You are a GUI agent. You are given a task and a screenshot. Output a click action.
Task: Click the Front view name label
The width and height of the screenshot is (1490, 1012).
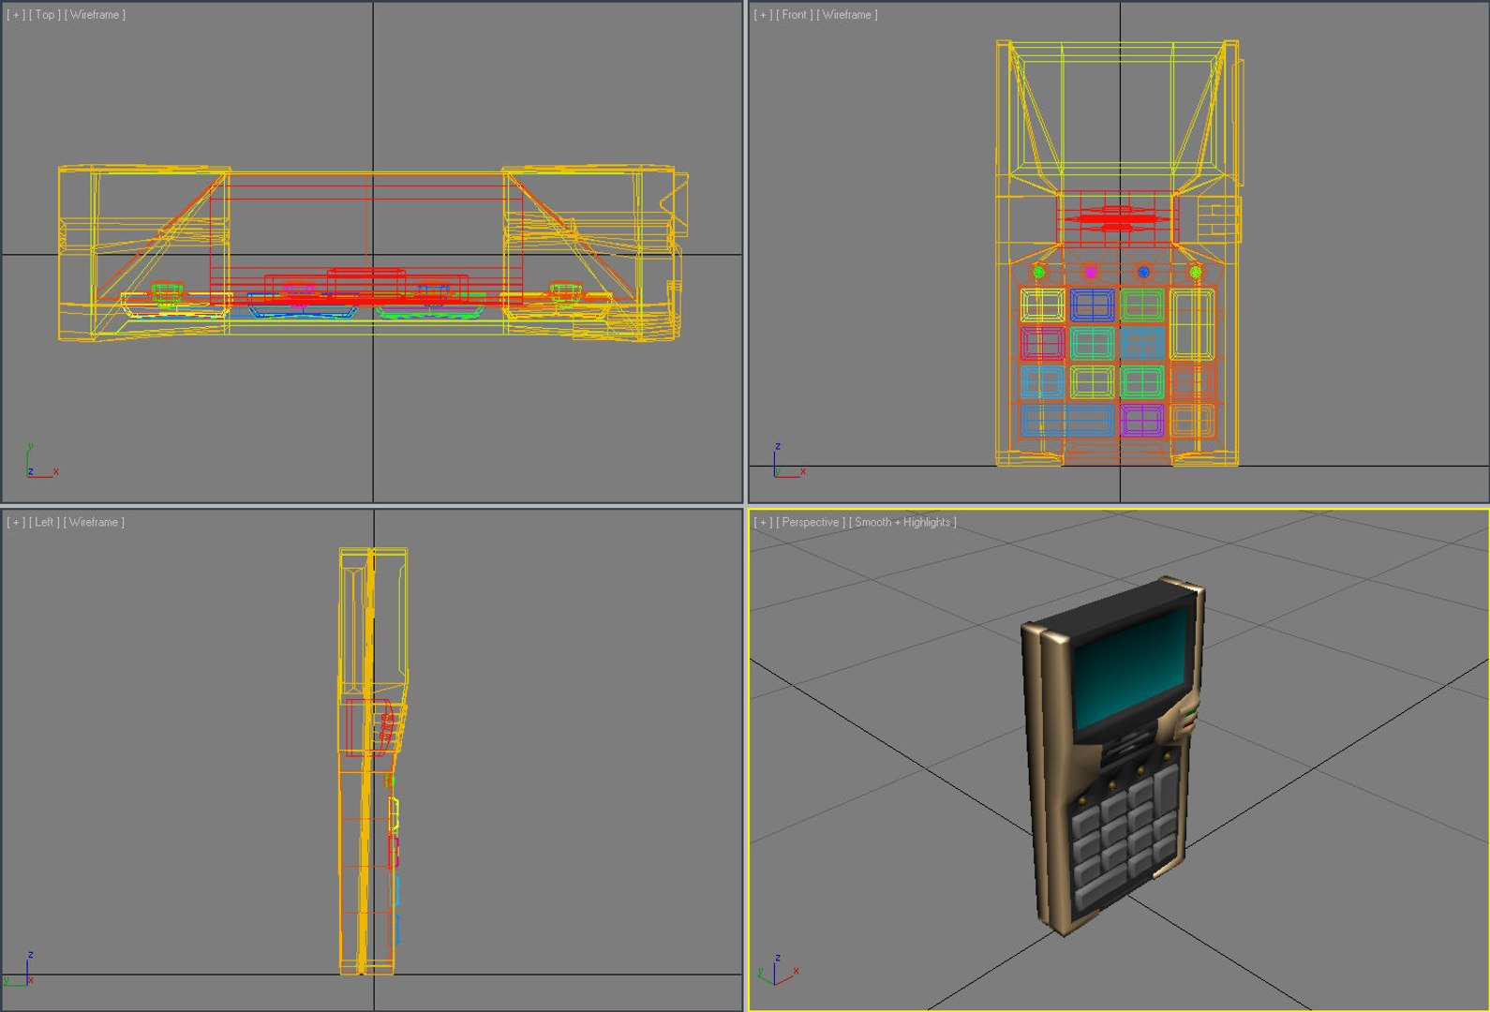coord(795,15)
